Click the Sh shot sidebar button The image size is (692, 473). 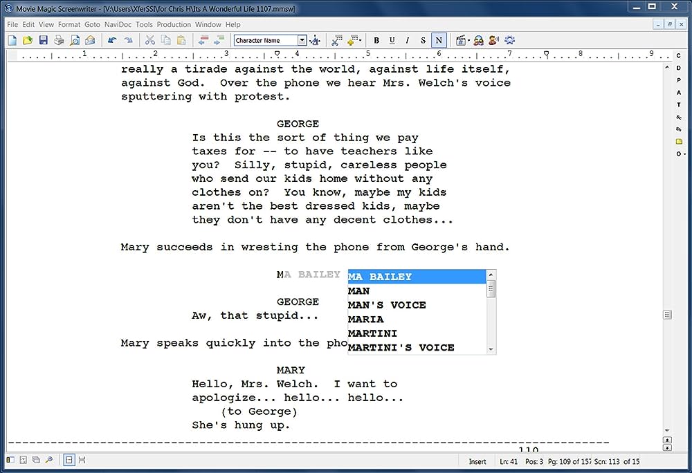(679, 129)
